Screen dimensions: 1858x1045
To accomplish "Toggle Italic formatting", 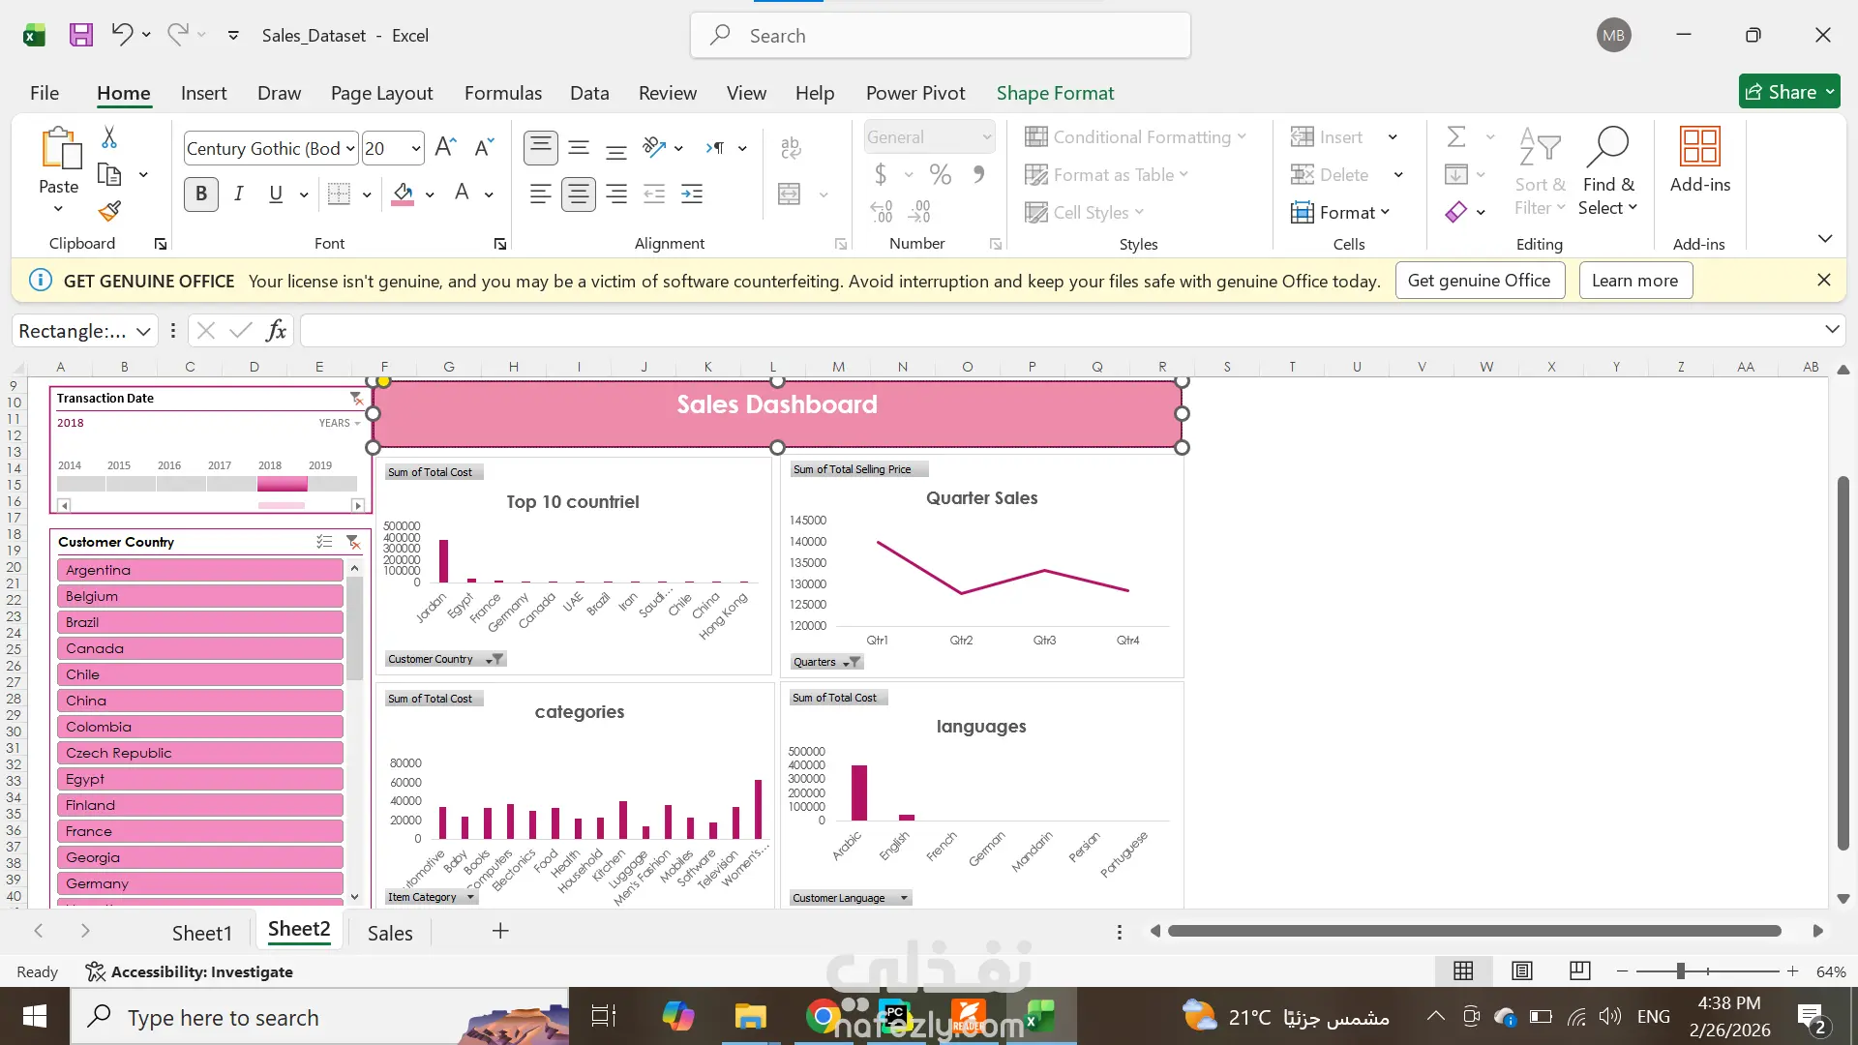I will pyautogui.click(x=239, y=194).
